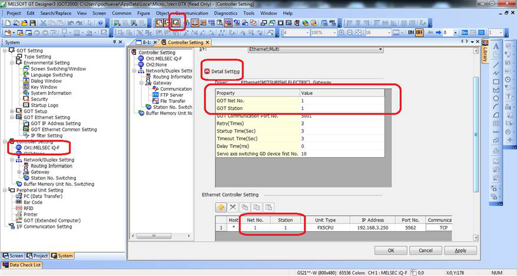Select the text tool 'A' in right toolbar
This screenshot has height=276, width=517.
point(496,47)
